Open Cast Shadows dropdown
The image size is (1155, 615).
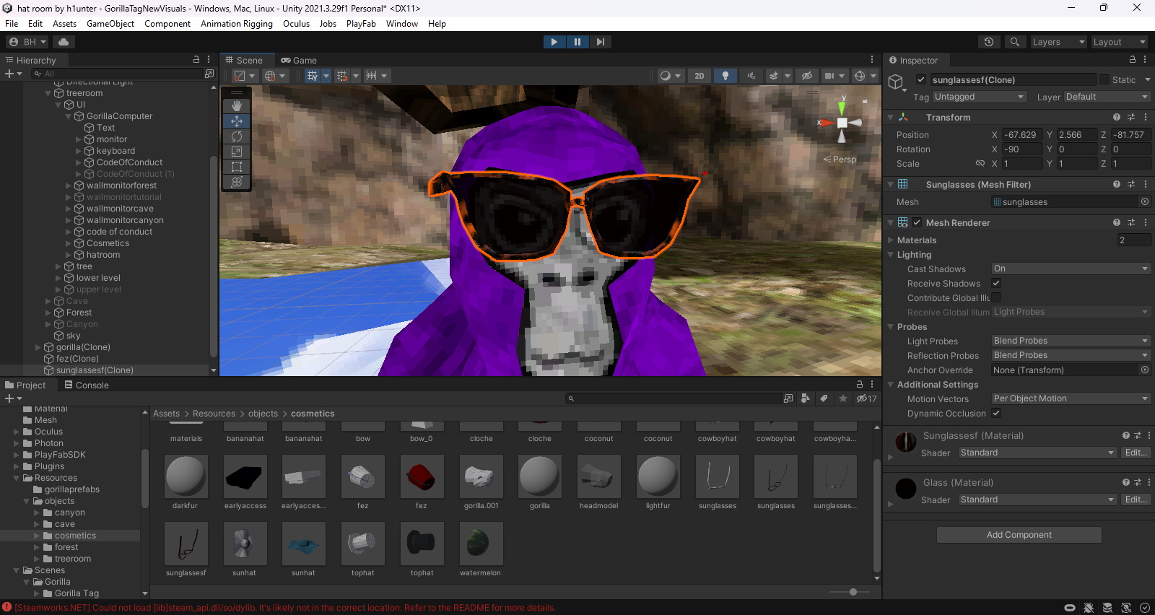[1071, 269]
